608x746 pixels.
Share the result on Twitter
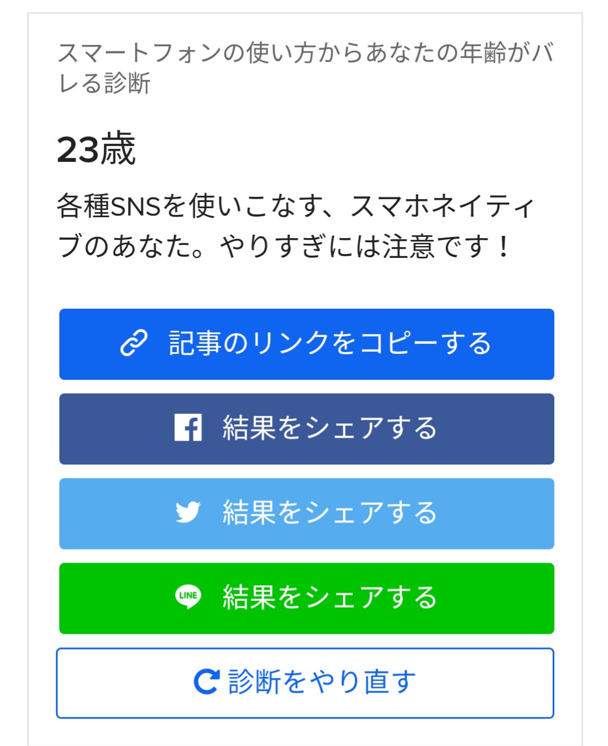coord(307,514)
